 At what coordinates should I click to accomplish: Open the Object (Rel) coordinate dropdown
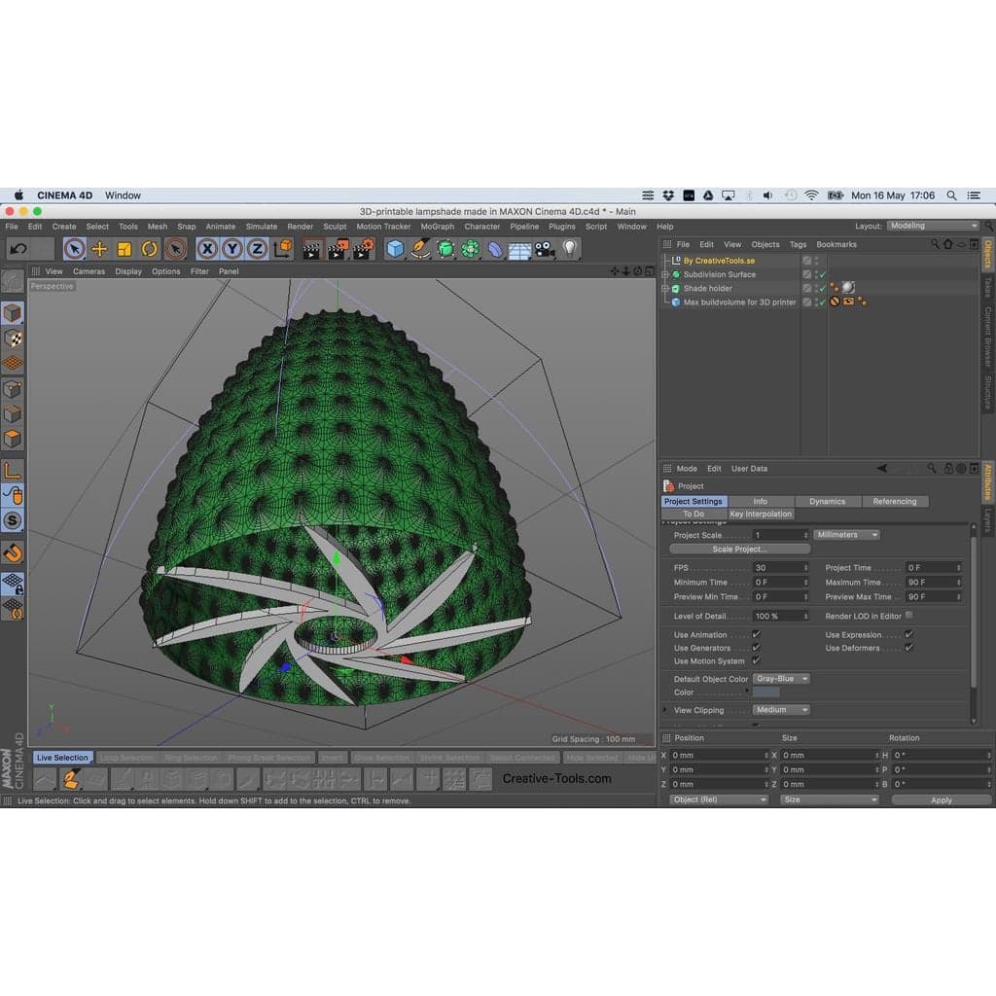pos(719,800)
